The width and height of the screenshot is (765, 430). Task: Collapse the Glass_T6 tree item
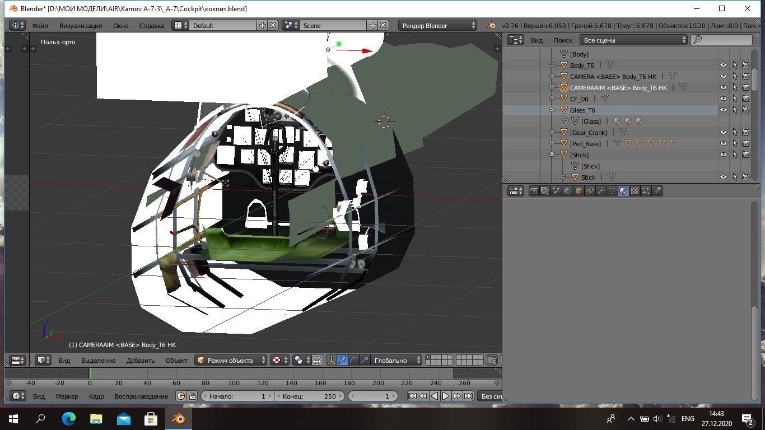pos(552,110)
